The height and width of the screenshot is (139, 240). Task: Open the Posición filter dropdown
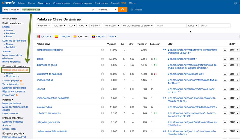44,25
